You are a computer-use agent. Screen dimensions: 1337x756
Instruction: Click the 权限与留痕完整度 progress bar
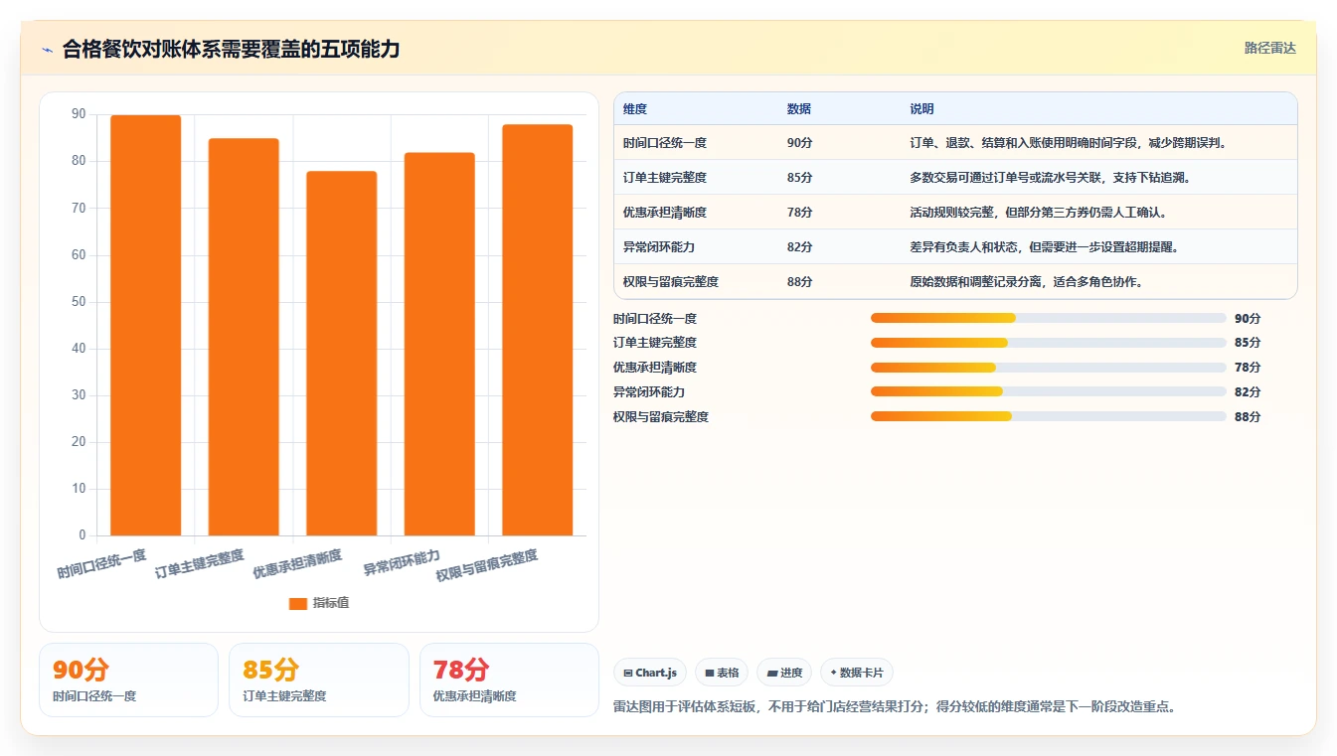click(1049, 416)
